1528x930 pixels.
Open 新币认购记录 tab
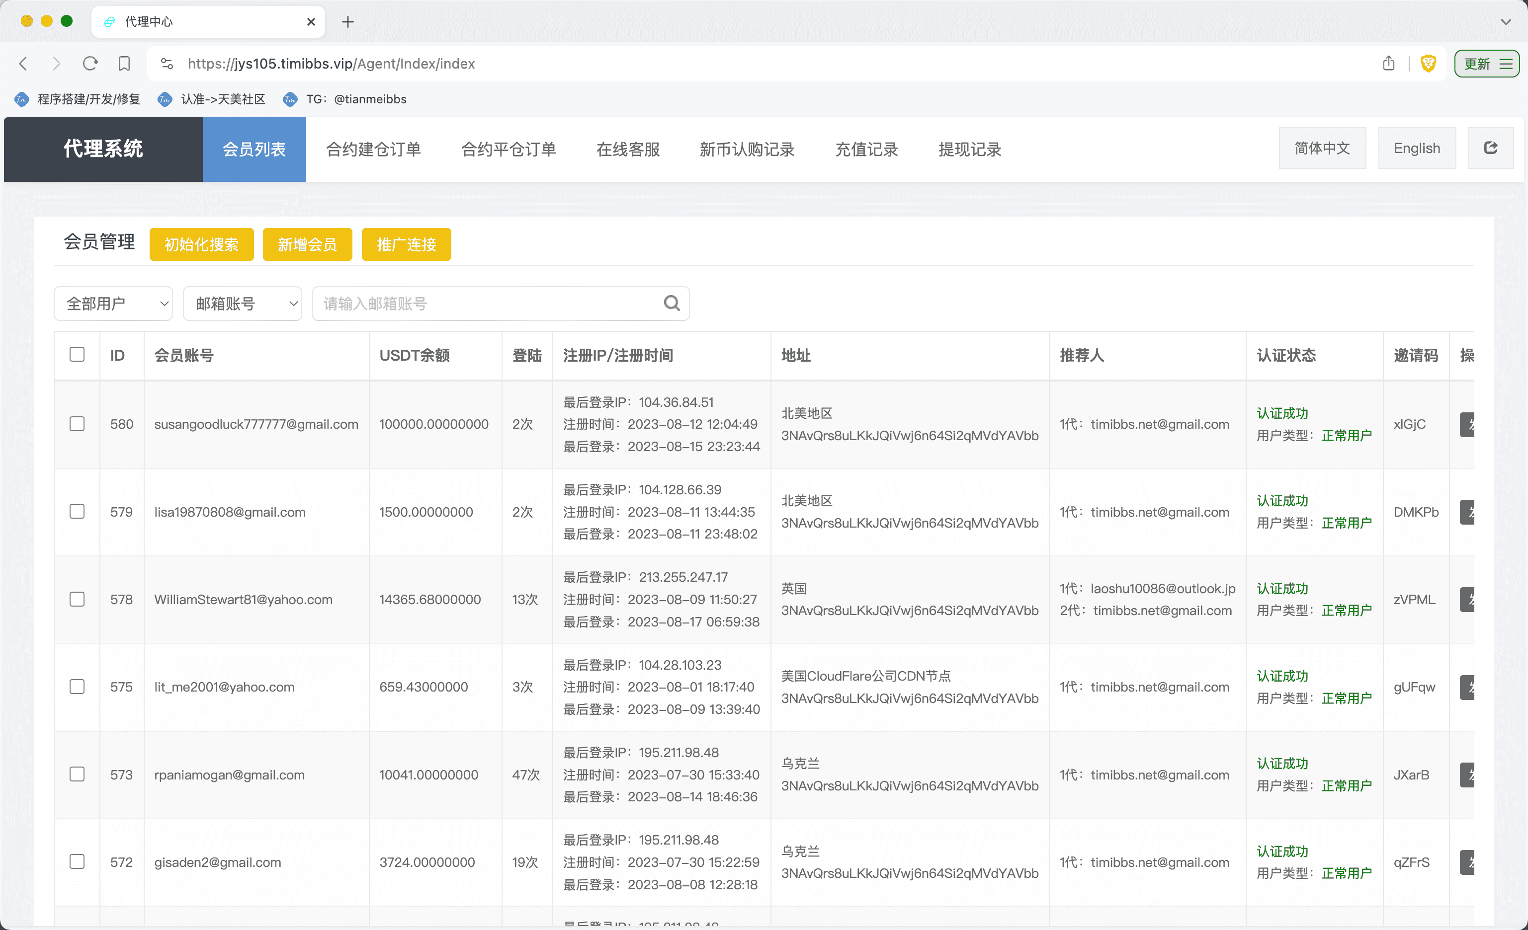747,150
